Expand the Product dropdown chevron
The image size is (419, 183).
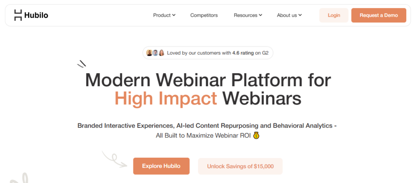coord(173,15)
